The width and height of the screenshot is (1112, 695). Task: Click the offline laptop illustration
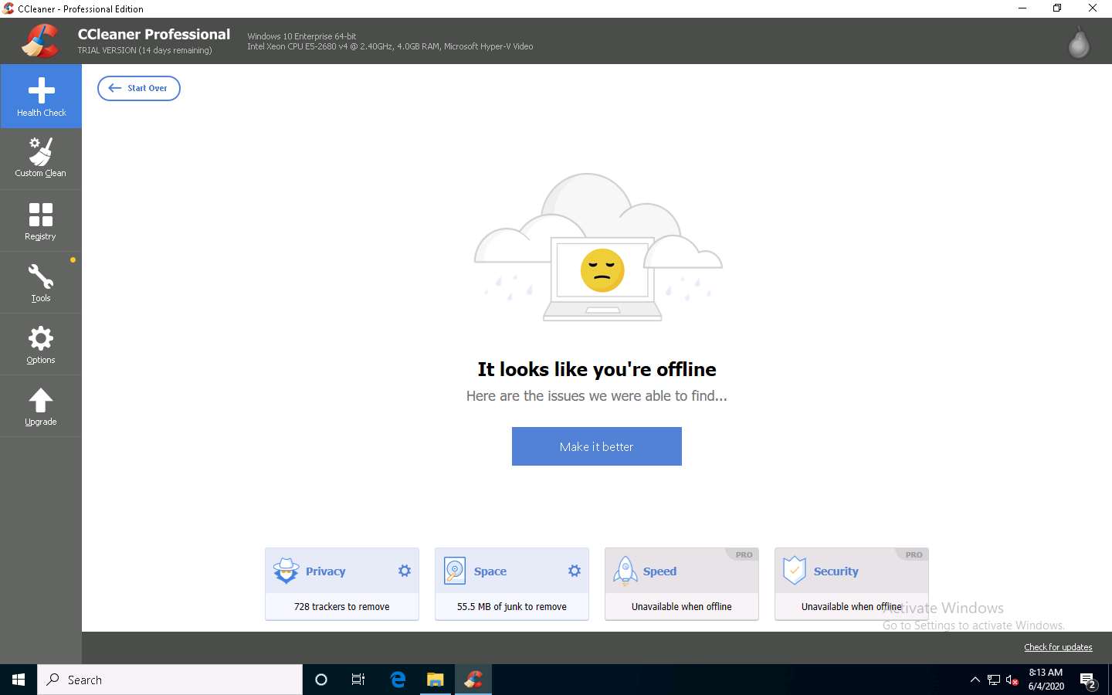click(x=598, y=247)
